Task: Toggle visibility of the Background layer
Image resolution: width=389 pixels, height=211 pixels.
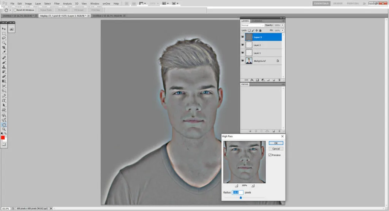Action: coord(243,60)
